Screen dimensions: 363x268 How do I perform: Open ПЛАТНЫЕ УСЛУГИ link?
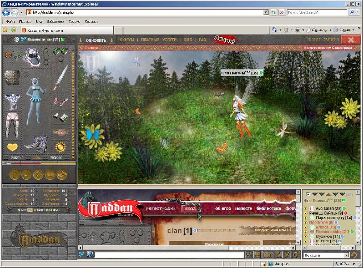click(159, 40)
